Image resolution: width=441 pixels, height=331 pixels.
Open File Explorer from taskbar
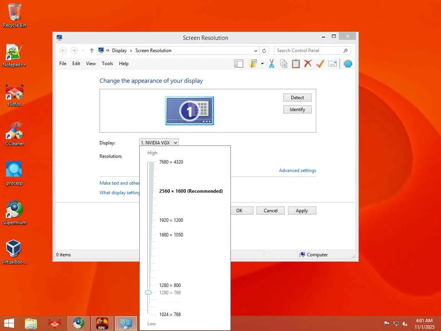(x=31, y=323)
